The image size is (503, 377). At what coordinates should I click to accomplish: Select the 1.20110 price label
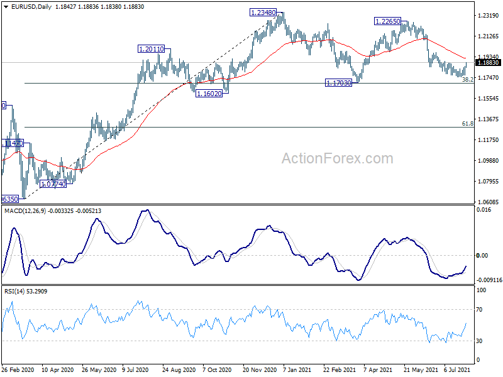click(x=151, y=49)
